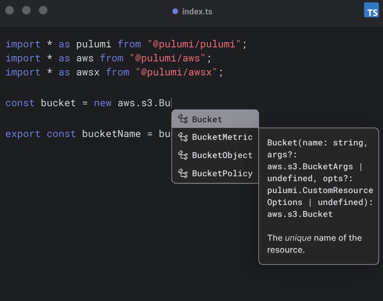Click the red close window button

coord(10,10)
